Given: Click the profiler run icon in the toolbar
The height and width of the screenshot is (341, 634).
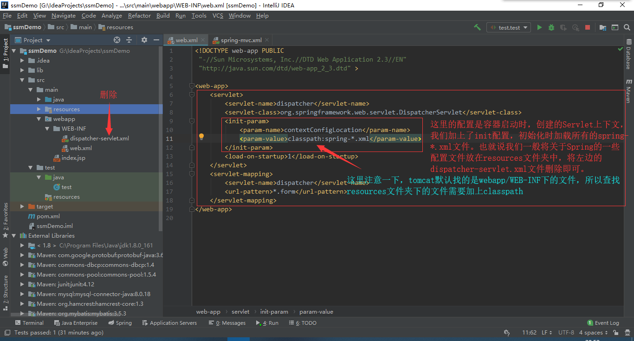Looking at the screenshot, I should click(576, 27).
